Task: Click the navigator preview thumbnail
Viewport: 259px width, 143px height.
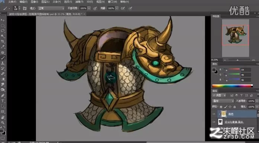Action: pyautogui.click(x=235, y=35)
